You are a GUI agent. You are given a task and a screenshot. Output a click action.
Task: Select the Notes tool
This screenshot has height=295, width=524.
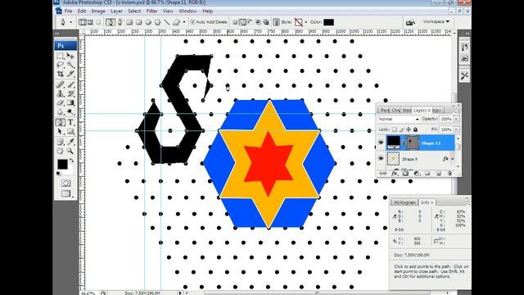coord(61,142)
